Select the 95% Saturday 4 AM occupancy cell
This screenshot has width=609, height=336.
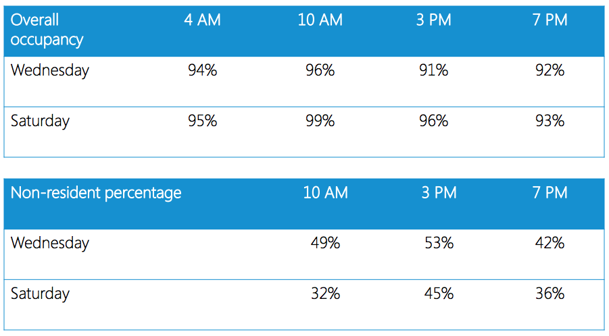(203, 121)
